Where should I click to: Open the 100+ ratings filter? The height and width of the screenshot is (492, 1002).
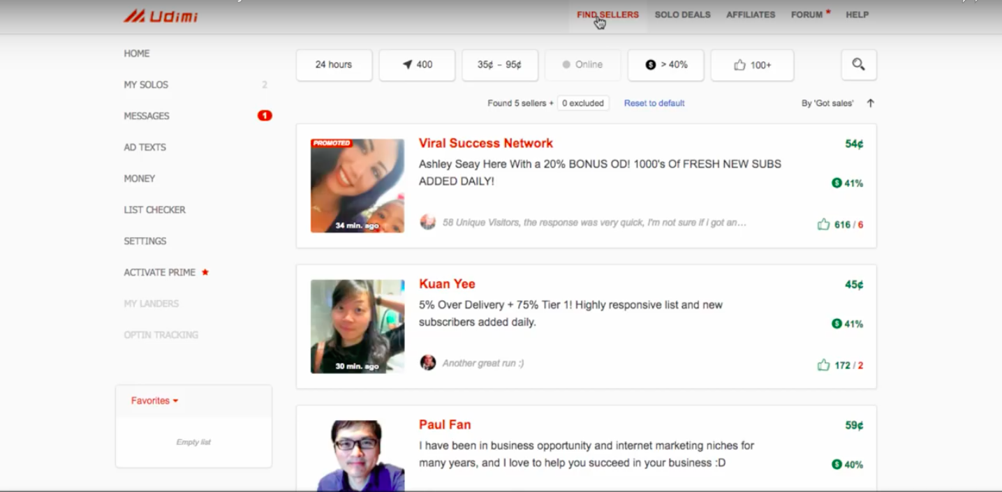tap(752, 65)
